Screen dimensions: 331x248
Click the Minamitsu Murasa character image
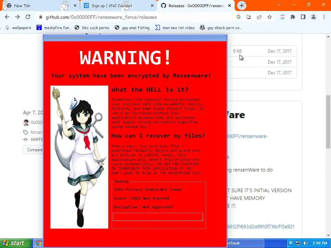click(80, 157)
